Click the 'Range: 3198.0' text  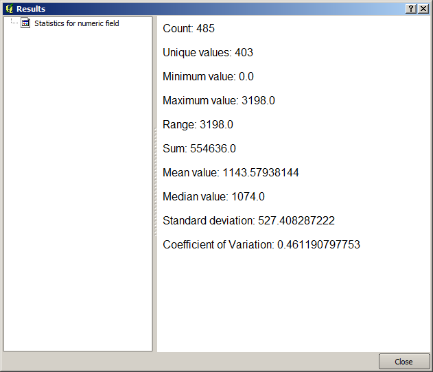point(198,125)
